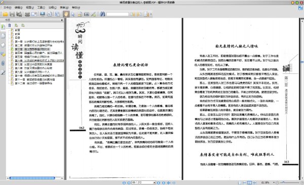Viewport: 304px width, 185px height.
Task: Open the zoom percentage dropdown
Action: pos(274,182)
